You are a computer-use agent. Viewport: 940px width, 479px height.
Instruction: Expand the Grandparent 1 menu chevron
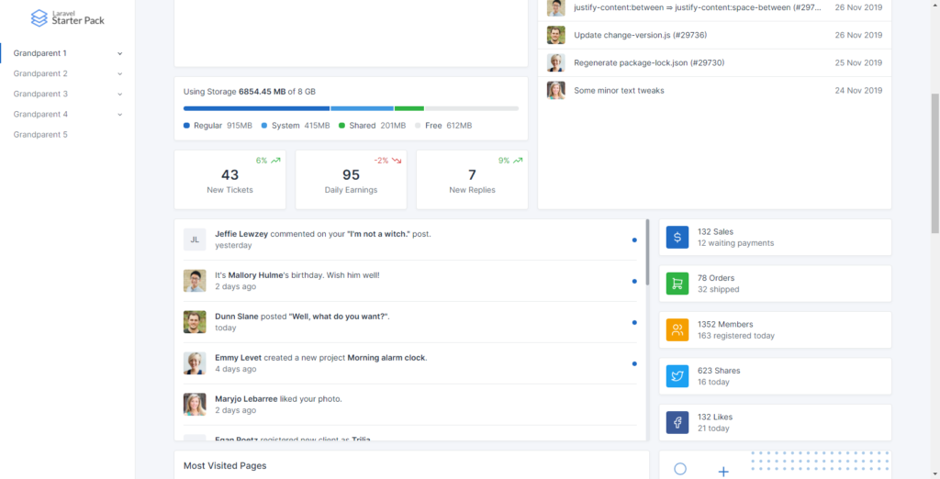point(120,53)
